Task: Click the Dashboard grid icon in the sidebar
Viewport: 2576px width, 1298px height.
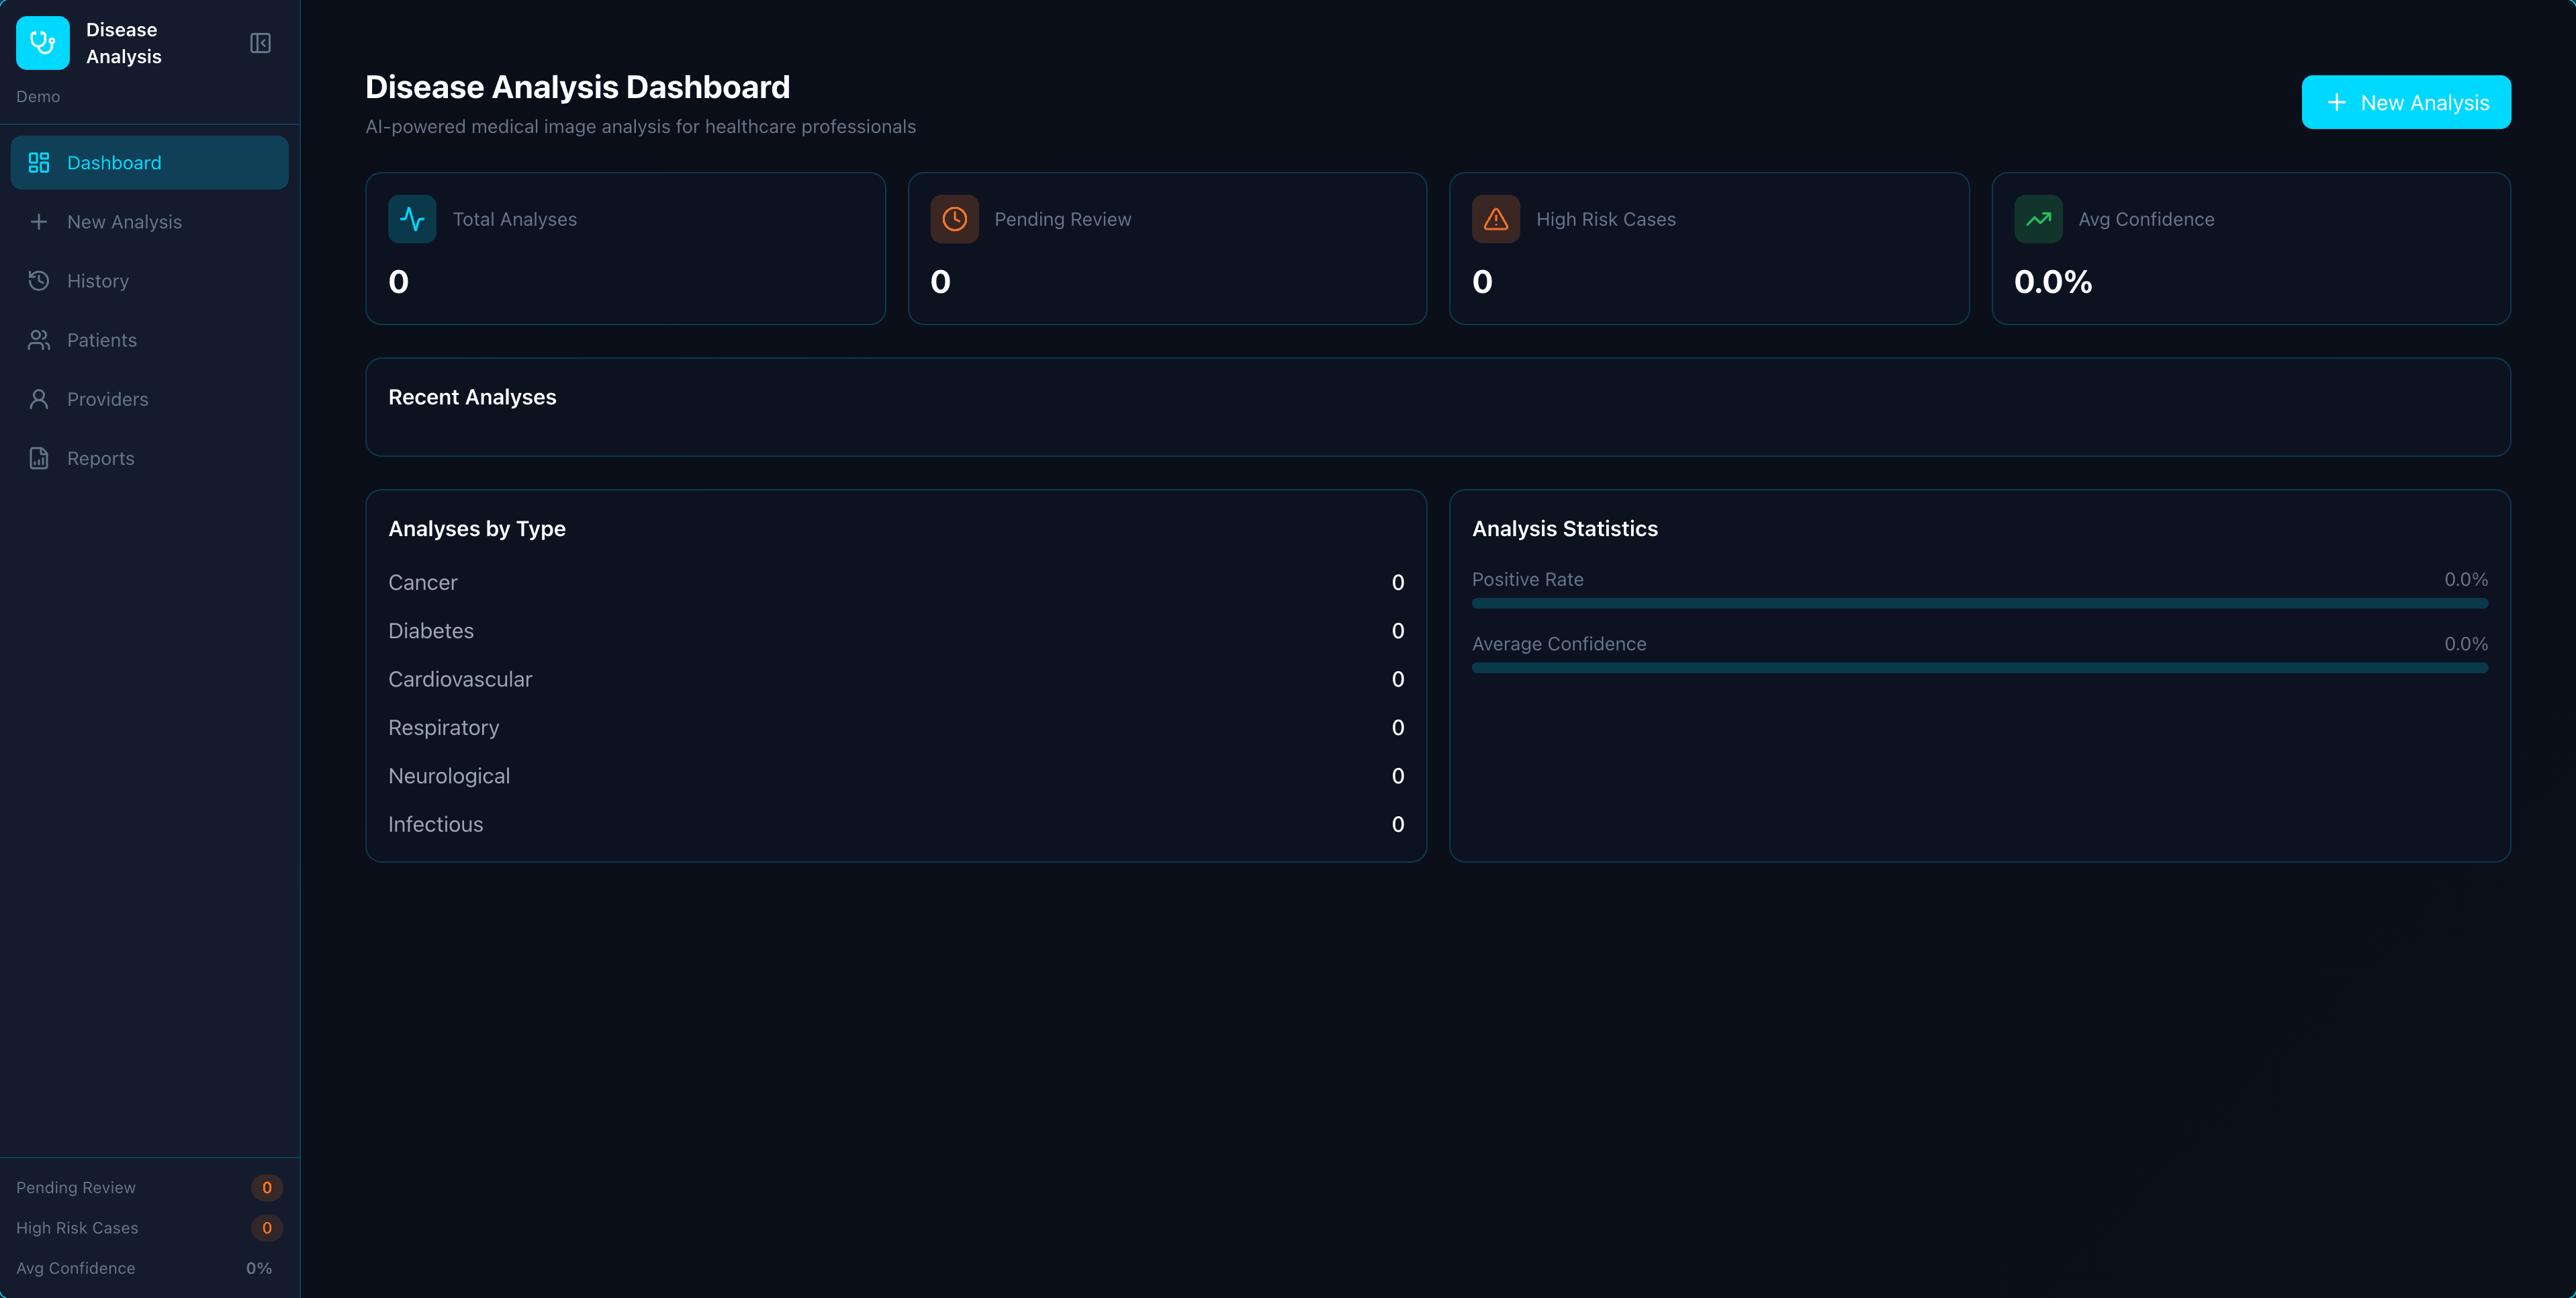Action: 39,163
